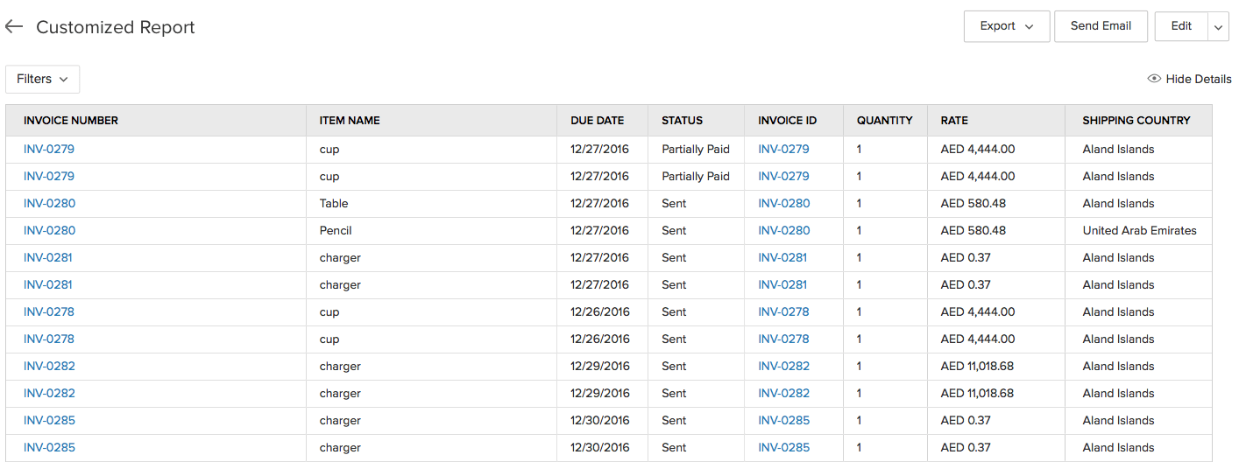Sort by the Invoice Number column header
Image resolution: width=1246 pixels, height=462 pixels.
click(71, 121)
